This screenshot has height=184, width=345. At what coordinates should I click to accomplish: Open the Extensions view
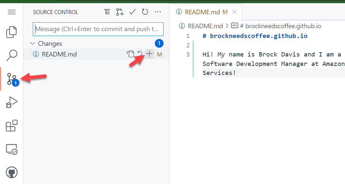point(11,126)
